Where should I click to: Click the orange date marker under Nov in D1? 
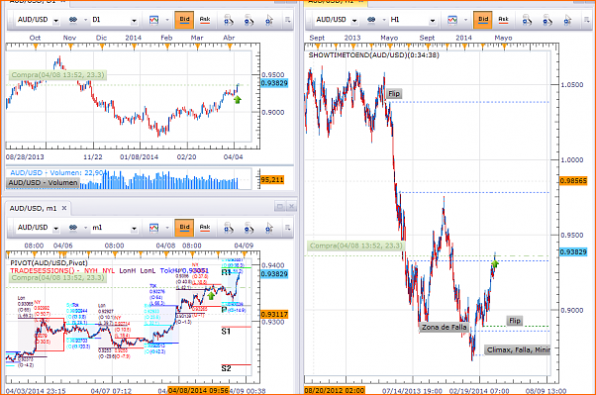(x=70, y=47)
